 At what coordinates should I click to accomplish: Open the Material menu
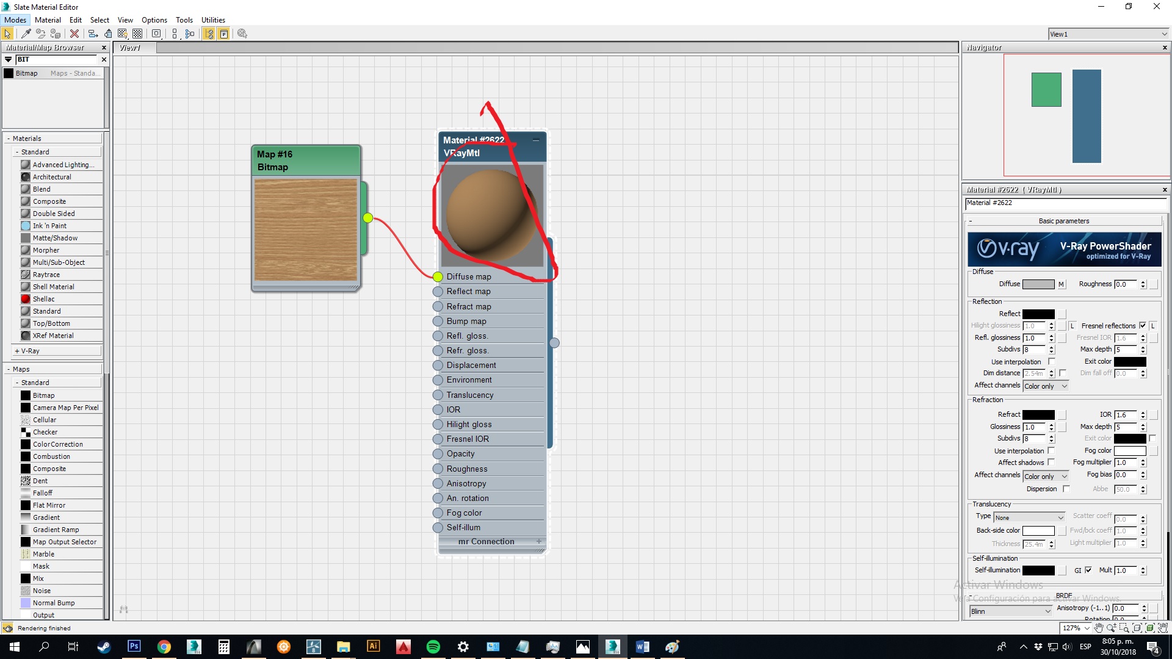point(48,20)
